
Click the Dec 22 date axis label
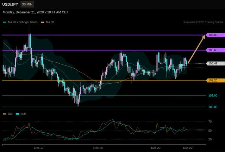tap(188, 148)
